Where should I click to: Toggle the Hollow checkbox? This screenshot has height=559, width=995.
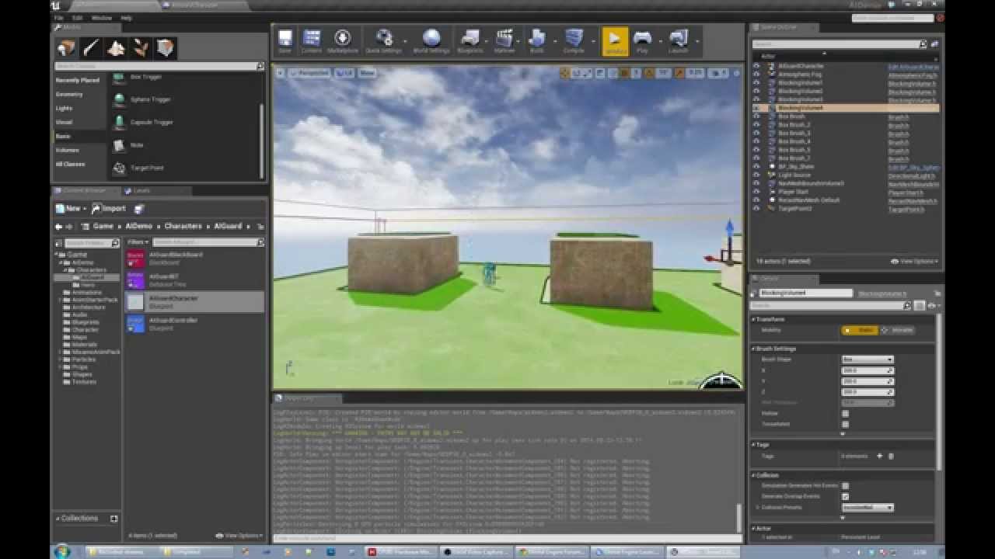[845, 414]
